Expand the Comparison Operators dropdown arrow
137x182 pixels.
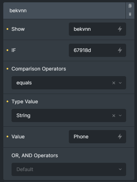point(120,83)
